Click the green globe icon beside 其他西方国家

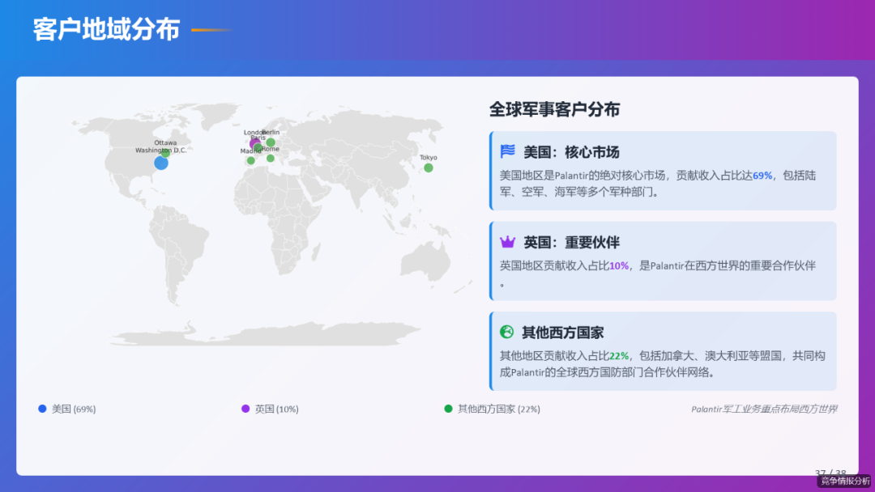(x=506, y=332)
